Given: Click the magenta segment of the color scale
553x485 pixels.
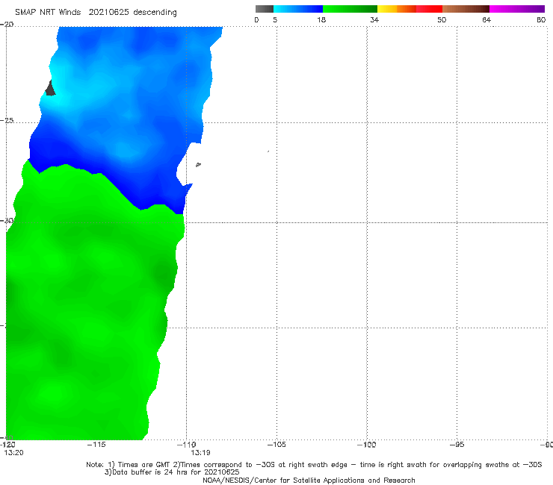Looking at the screenshot, I should [517, 9].
